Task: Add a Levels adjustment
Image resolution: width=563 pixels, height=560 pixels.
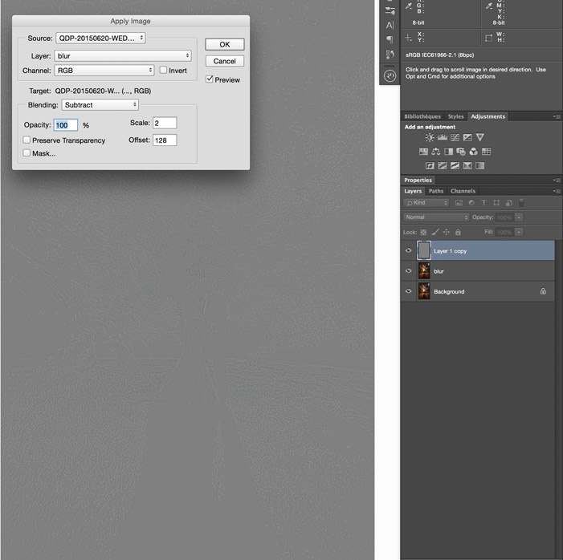Action: [442, 138]
